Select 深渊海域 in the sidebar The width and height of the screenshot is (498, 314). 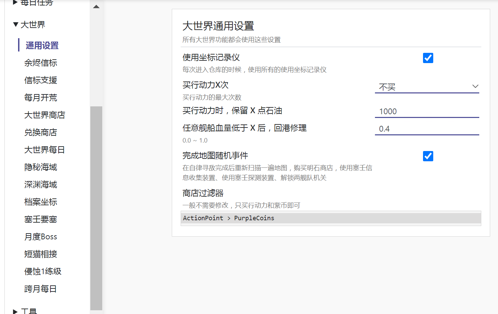[x=41, y=184]
